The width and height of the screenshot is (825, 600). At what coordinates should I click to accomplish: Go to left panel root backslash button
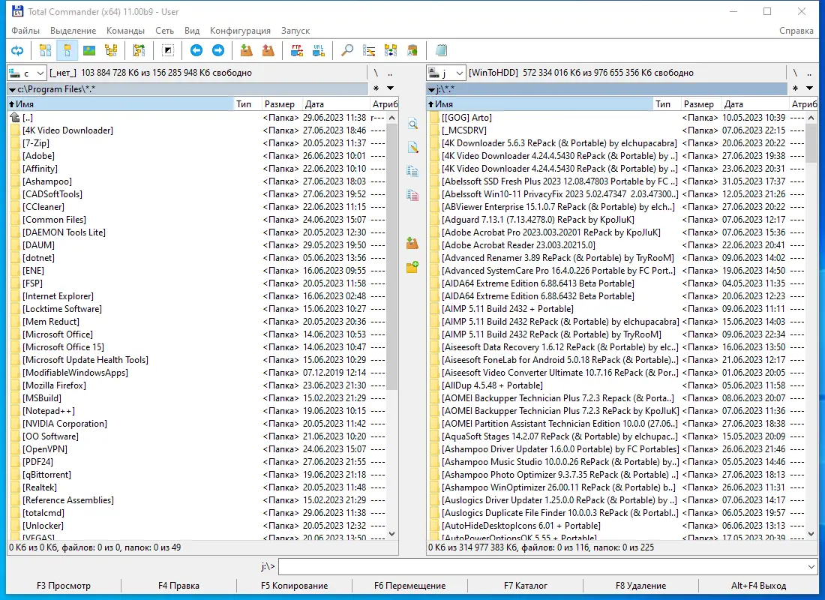pos(376,73)
